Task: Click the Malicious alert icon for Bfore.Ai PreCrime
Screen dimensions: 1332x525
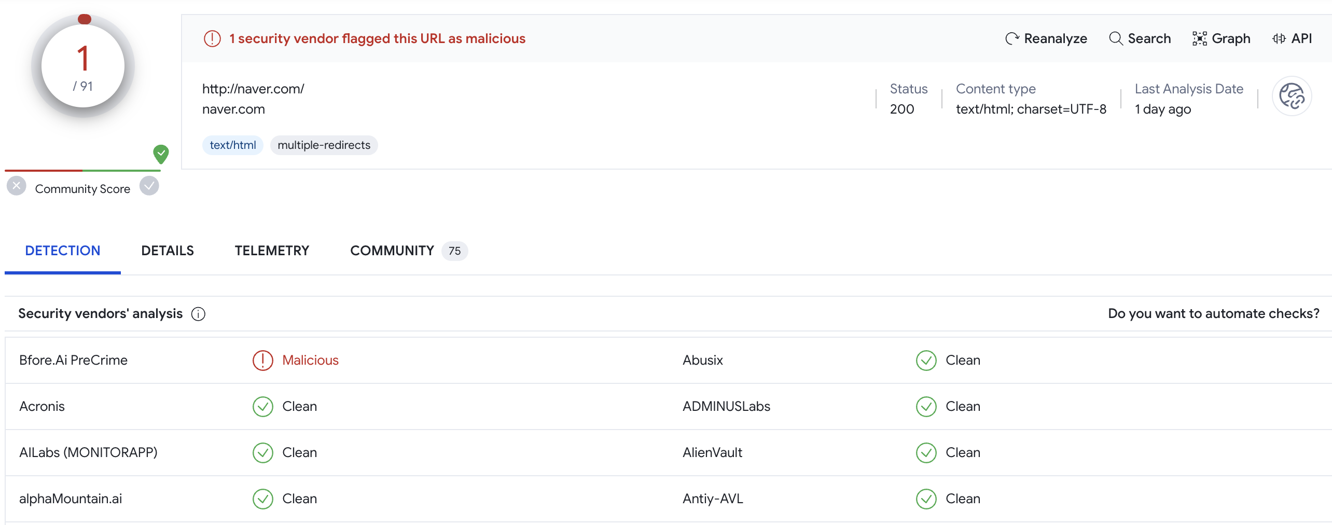Action: 263,361
